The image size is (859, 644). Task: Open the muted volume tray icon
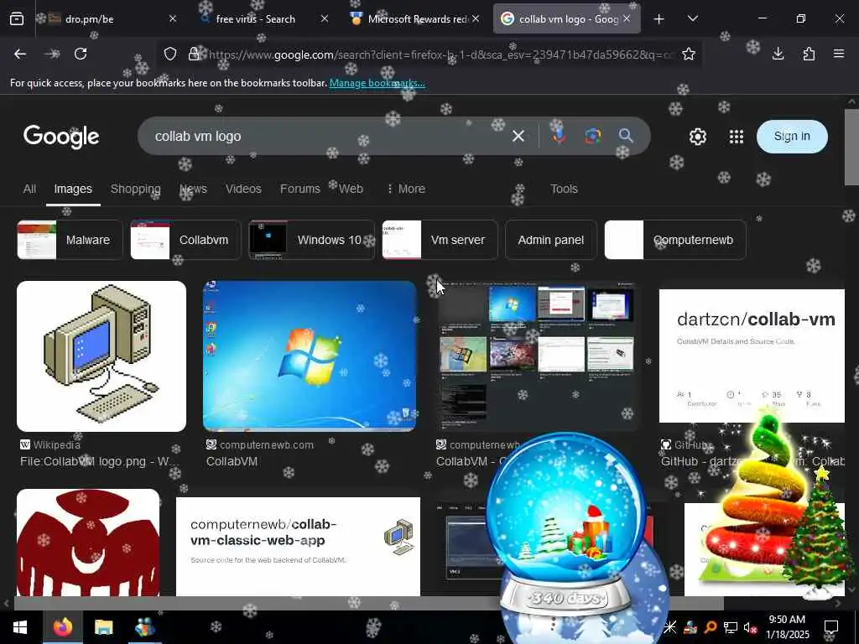[x=750, y=627]
